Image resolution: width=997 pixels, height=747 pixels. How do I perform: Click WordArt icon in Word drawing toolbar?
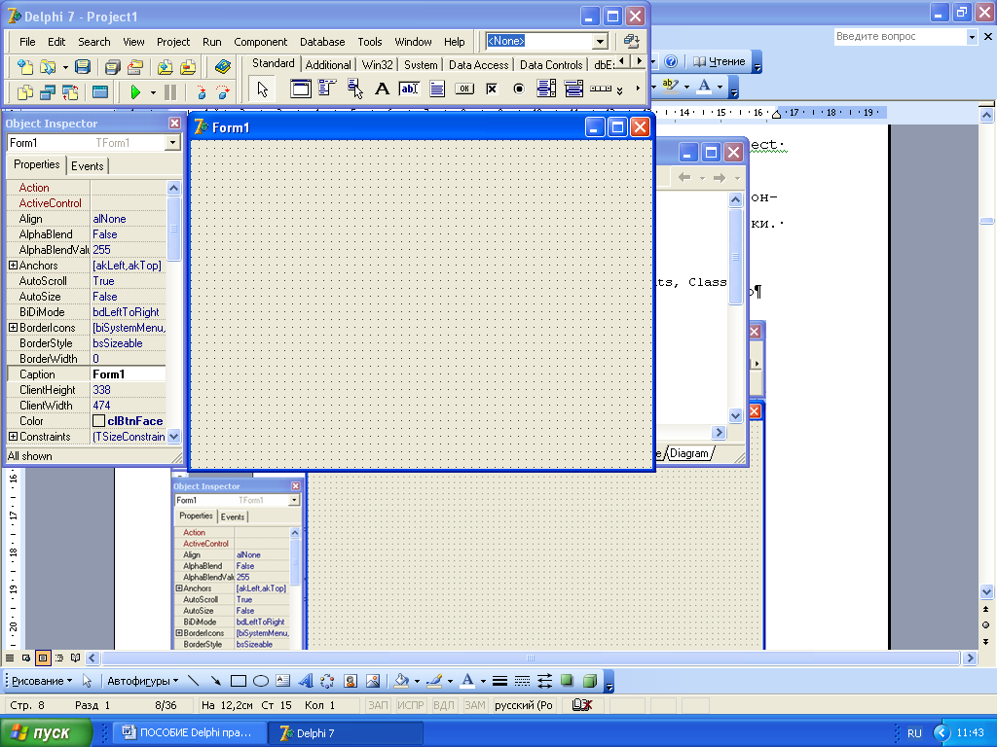(305, 681)
